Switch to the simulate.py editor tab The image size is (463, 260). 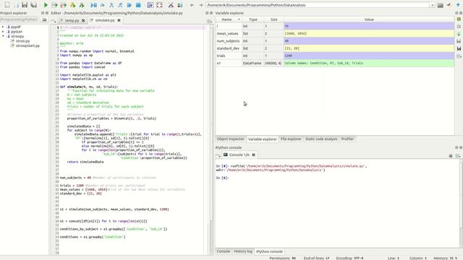tap(105, 20)
